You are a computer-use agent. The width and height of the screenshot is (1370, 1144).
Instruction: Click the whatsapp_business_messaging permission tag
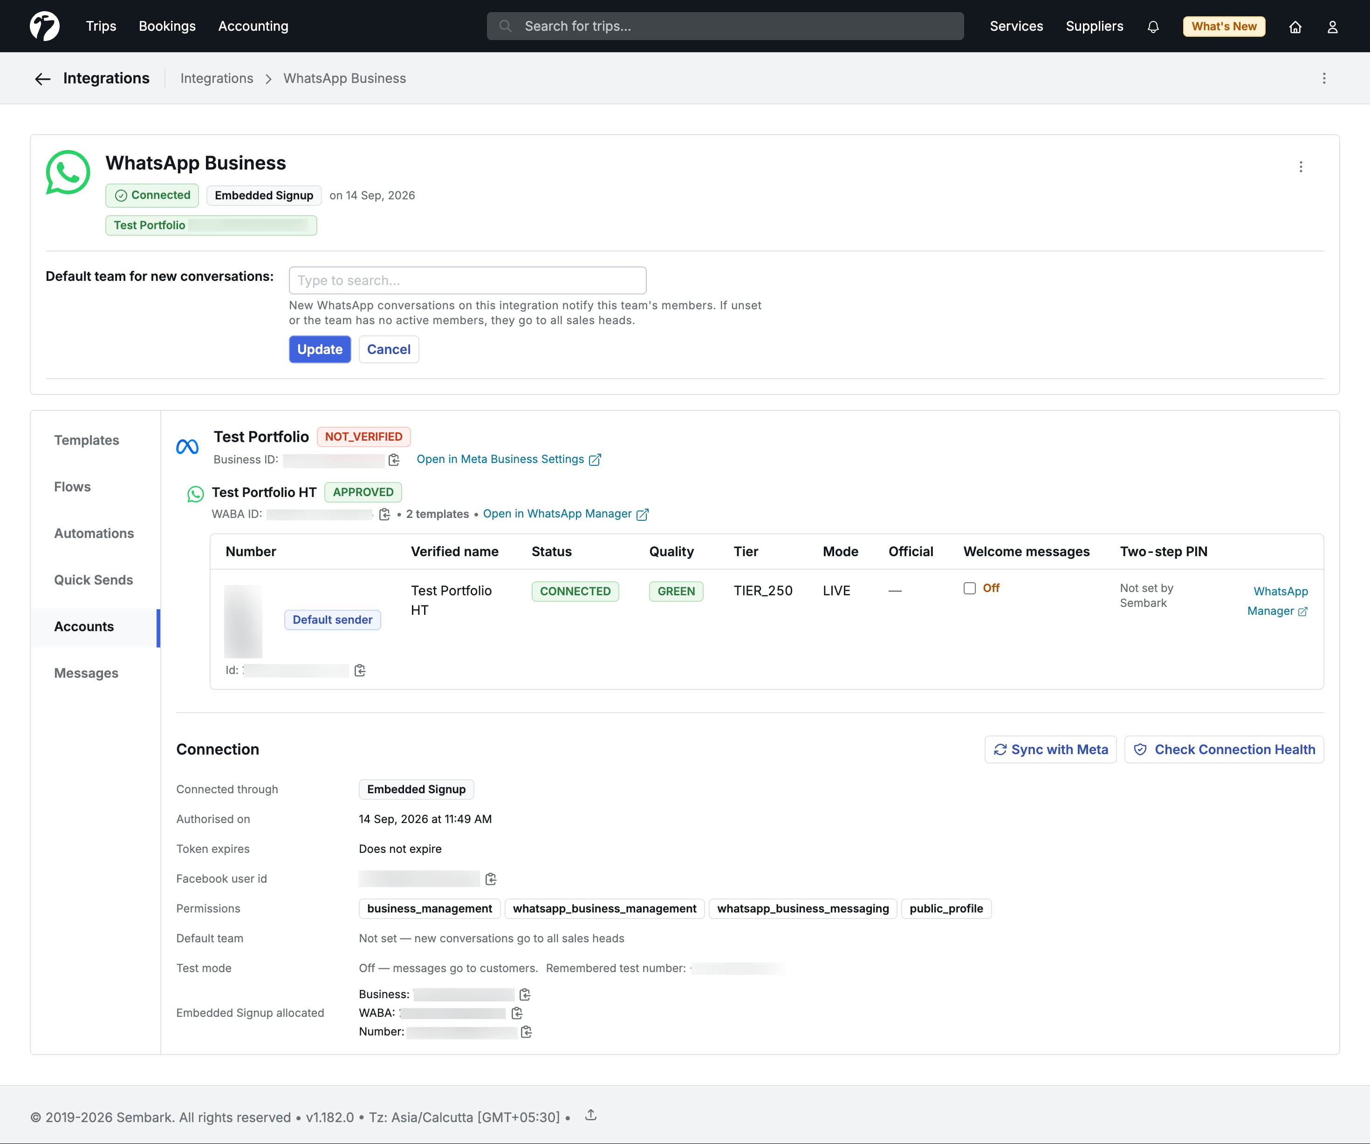coord(802,909)
